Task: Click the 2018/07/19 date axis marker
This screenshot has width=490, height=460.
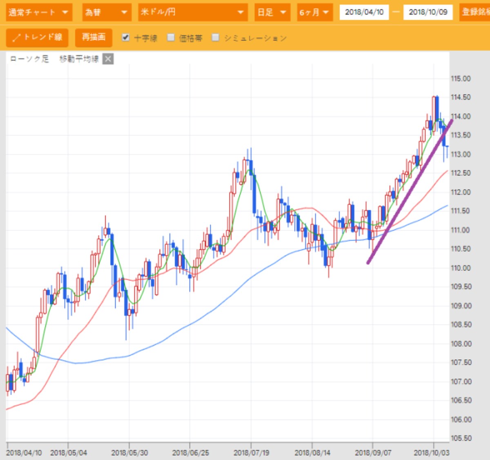Action: [x=251, y=453]
